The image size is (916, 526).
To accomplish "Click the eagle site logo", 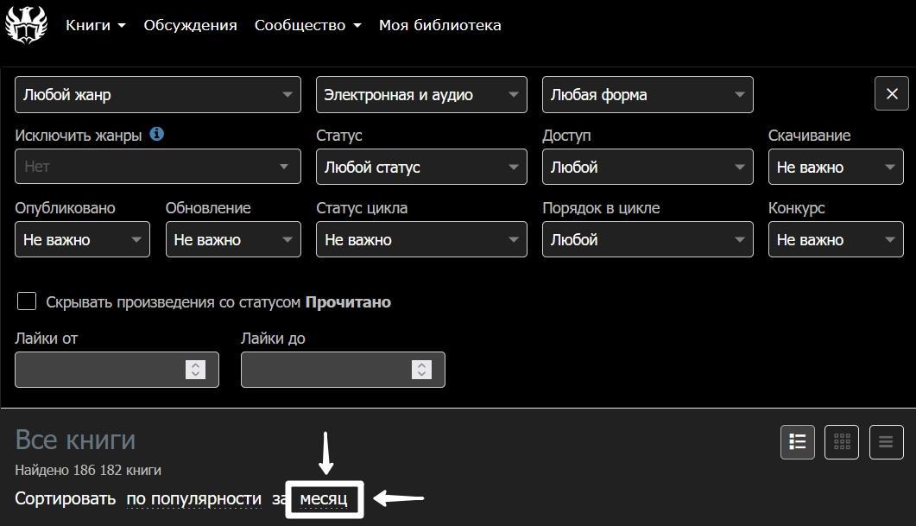I will [26, 24].
